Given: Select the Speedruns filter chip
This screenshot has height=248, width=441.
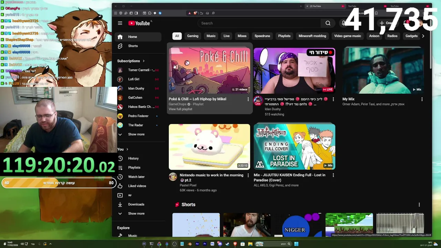Looking at the screenshot, I should point(262,36).
